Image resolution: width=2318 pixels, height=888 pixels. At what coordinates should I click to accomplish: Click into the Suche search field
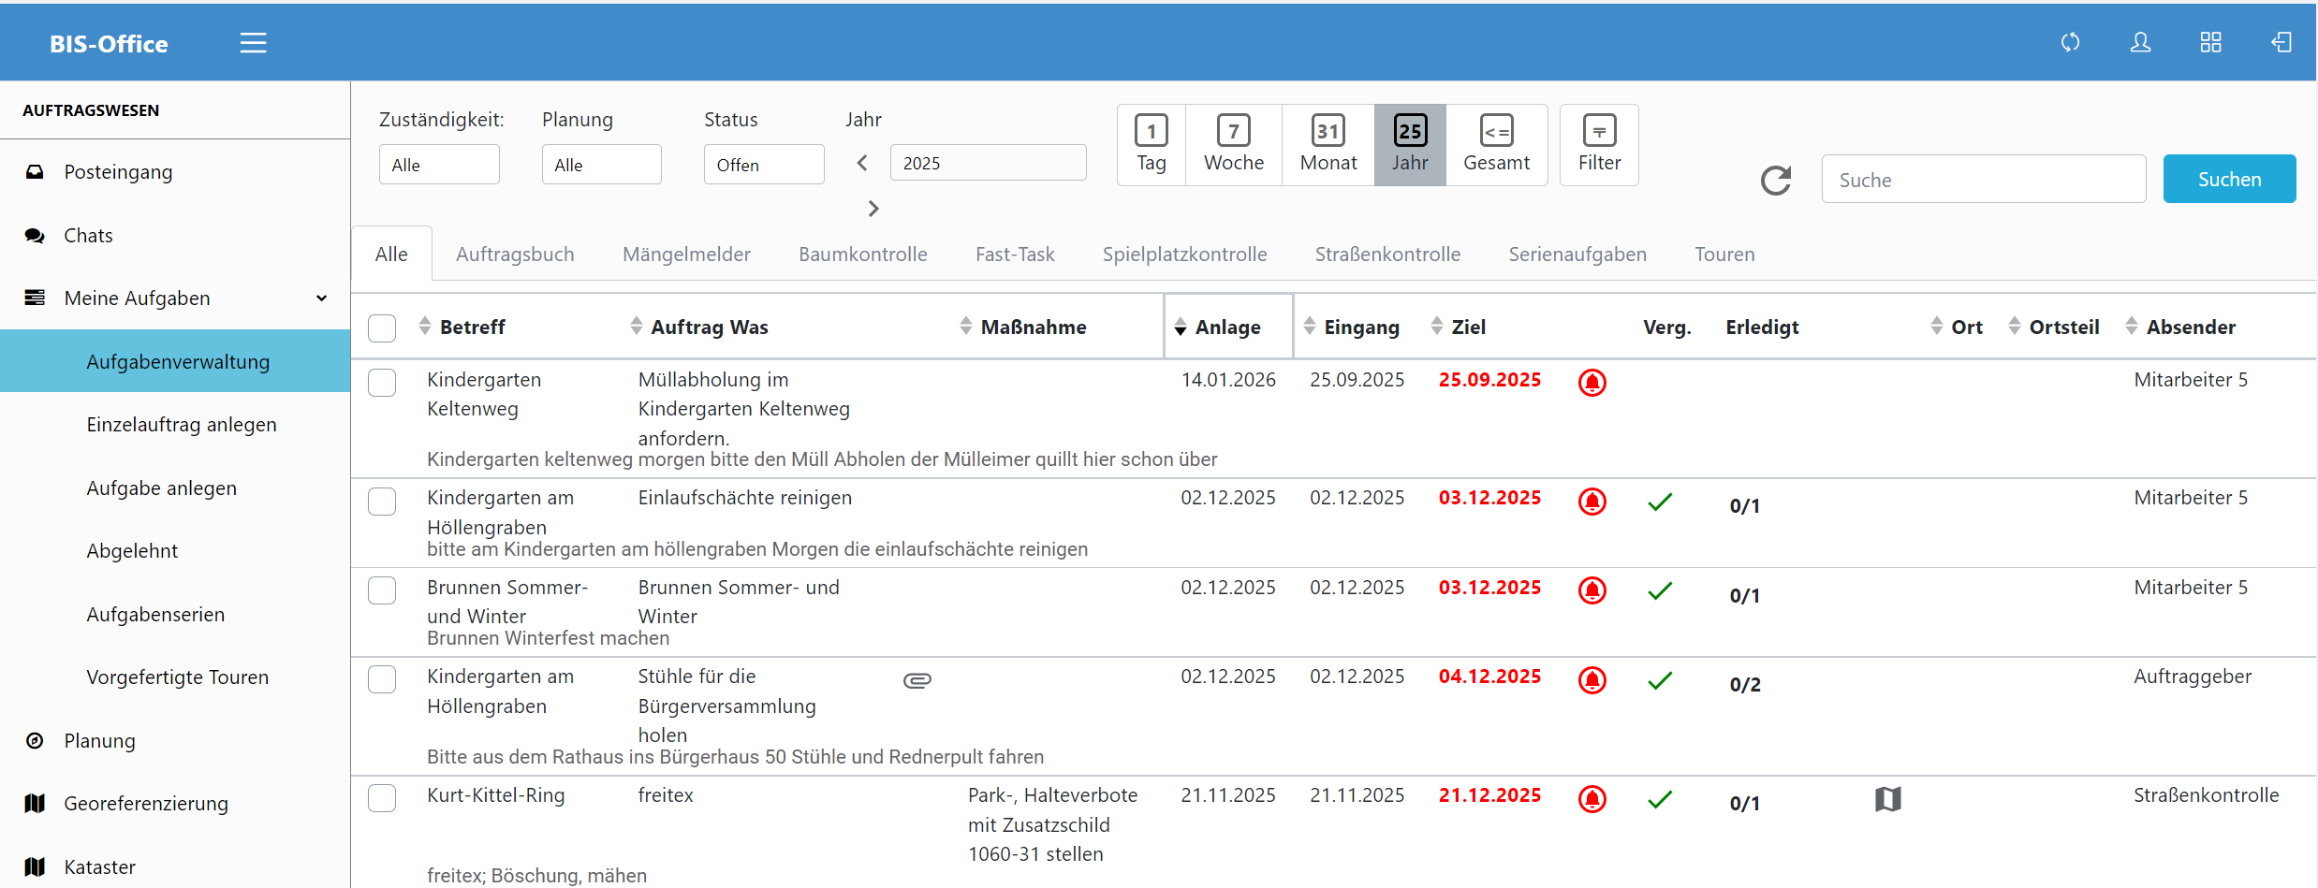pos(1984,179)
